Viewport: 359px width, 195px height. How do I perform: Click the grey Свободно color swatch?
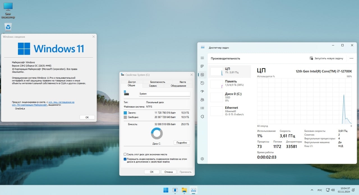click(125, 117)
